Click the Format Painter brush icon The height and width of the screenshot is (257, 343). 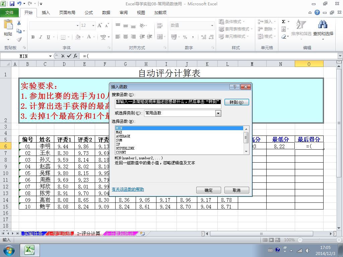19,39
